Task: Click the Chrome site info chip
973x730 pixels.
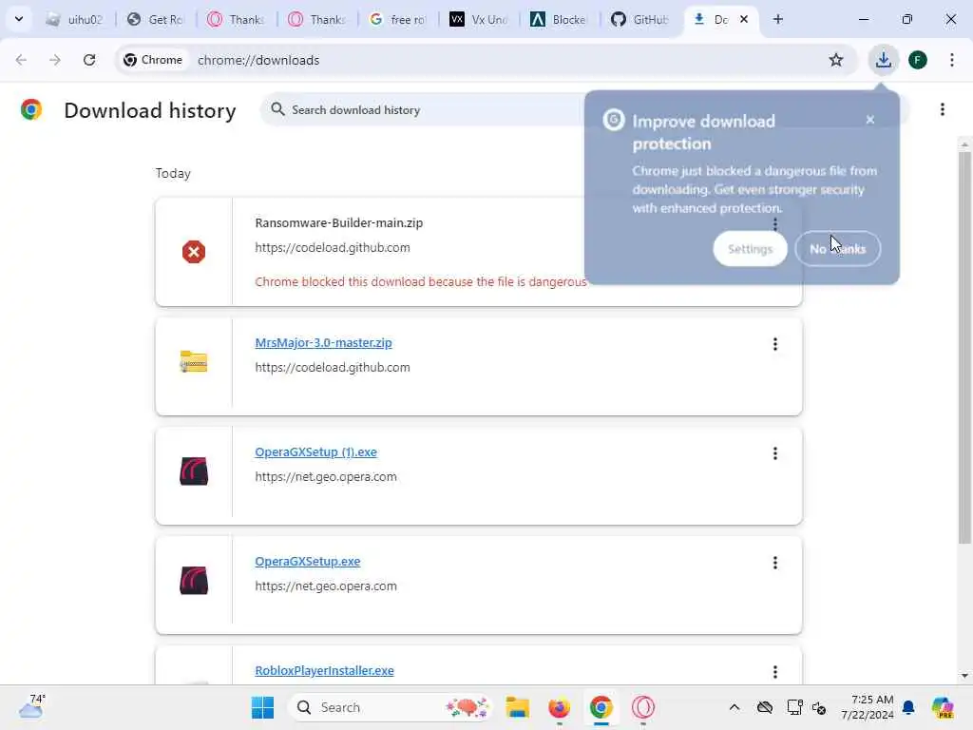Action: [153, 60]
